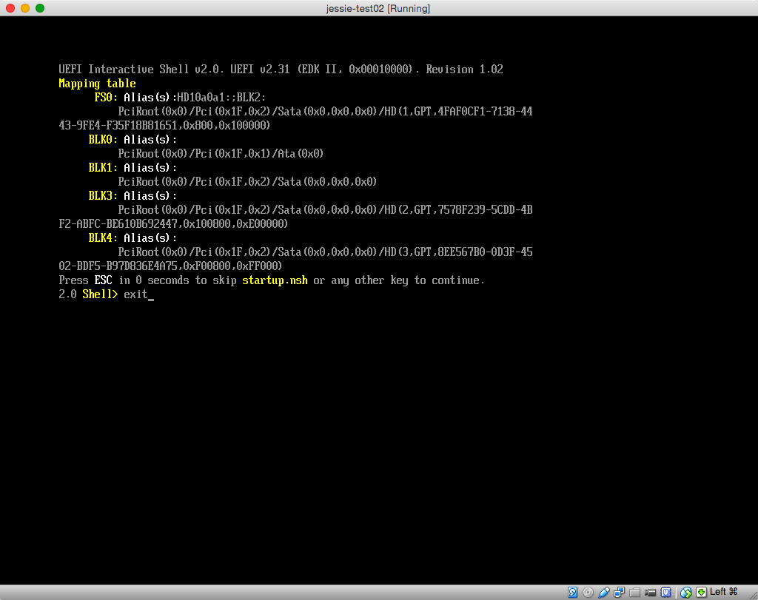Click the F2-ABFC-BE610B692447 GUID line
This screenshot has width=758, height=600.
coord(173,223)
